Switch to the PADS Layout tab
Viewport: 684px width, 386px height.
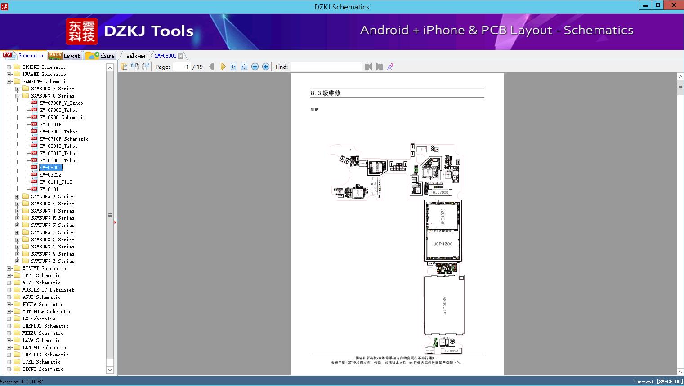click(x=64, y=56)
